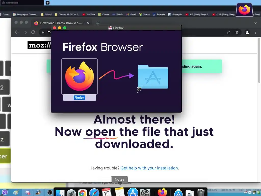
Task: Open Notes from the Dock
Action: [x=120, y=192]
